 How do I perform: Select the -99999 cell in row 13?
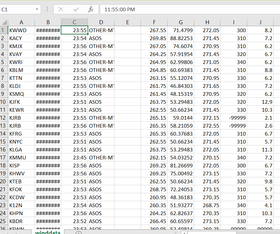pos(234,126)
